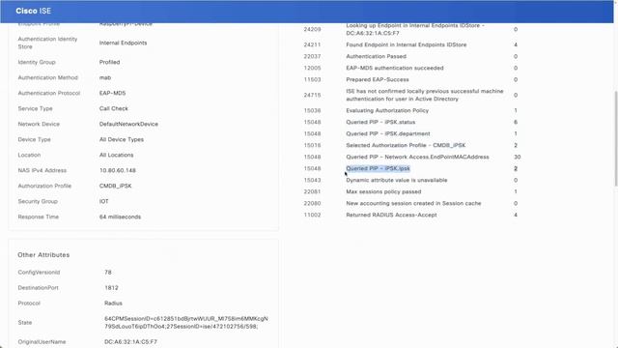Click step ID 11002
The width and height of the screenshot is (618, 348).
tap(312, 215)
